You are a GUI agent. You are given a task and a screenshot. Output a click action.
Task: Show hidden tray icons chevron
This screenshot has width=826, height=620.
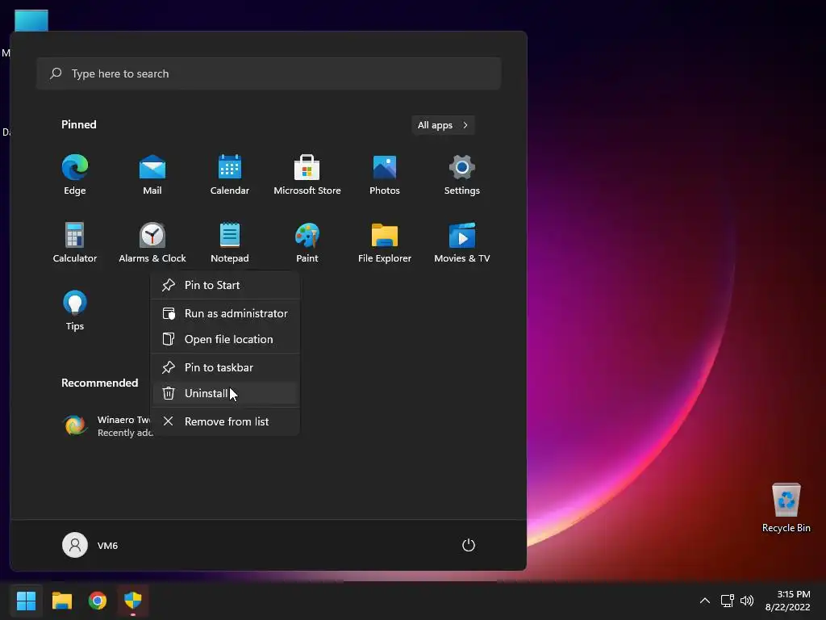coord(705,601)
